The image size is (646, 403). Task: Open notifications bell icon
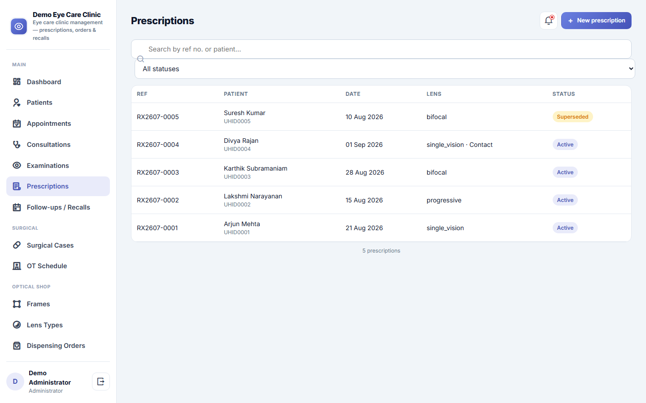point(549,21)
